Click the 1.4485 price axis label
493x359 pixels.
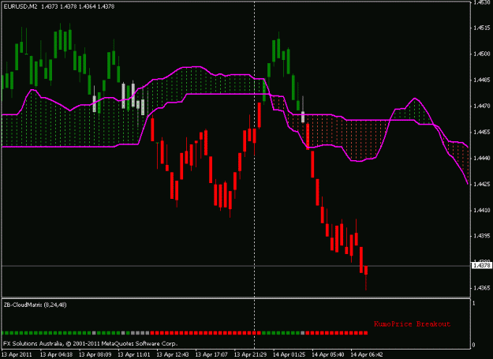coord(481,80)
